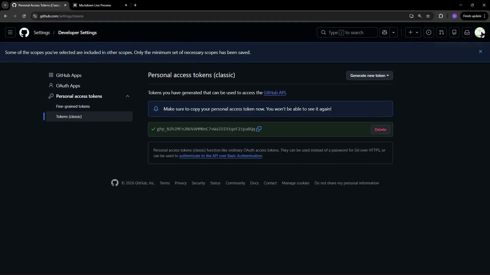
Task: Open the Repositories icon in the header
Action: pyautogui.click(x=454, y=32)
